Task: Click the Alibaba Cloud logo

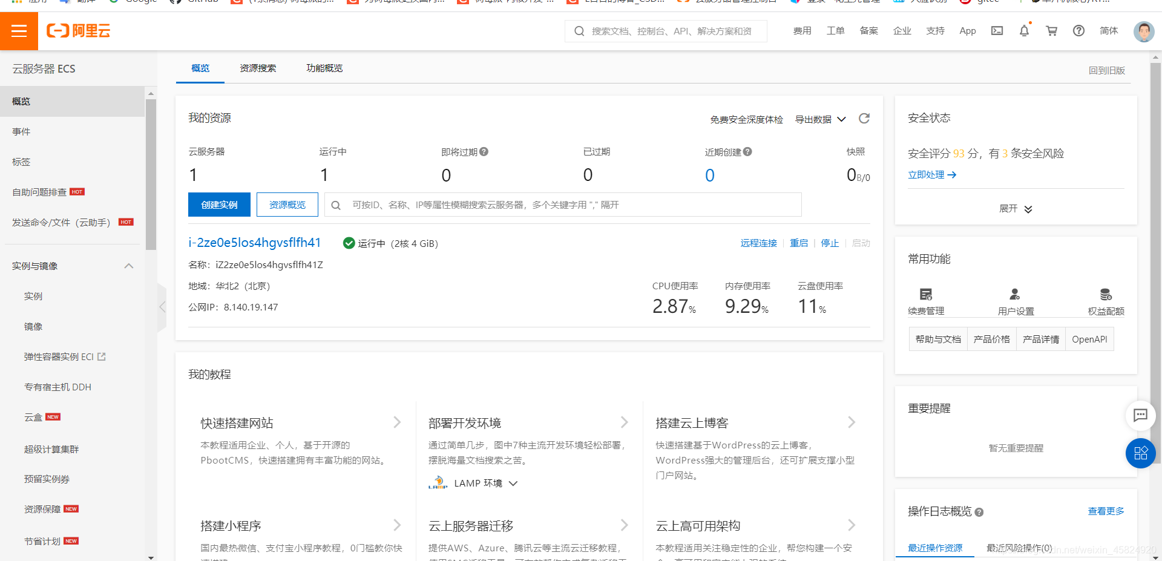Action: pyautogui.click(x=79, y=31)
